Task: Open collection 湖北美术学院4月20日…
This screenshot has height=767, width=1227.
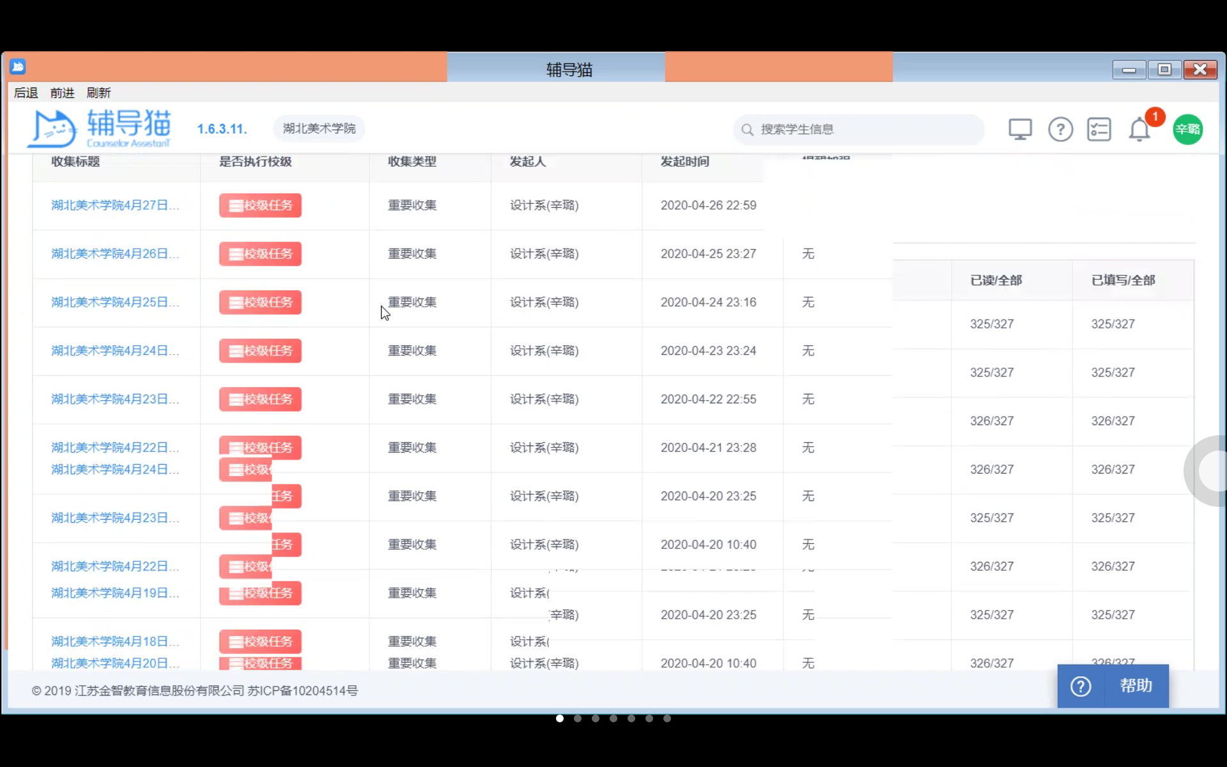Action: click(115, 663)
